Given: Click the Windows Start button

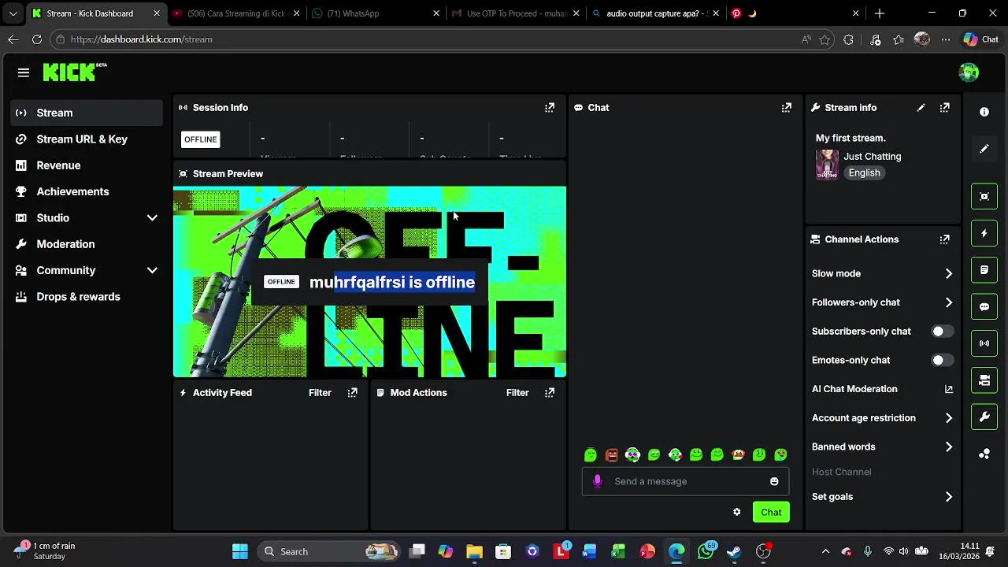Looking at the screenshot, I should [x=240, y=551].
